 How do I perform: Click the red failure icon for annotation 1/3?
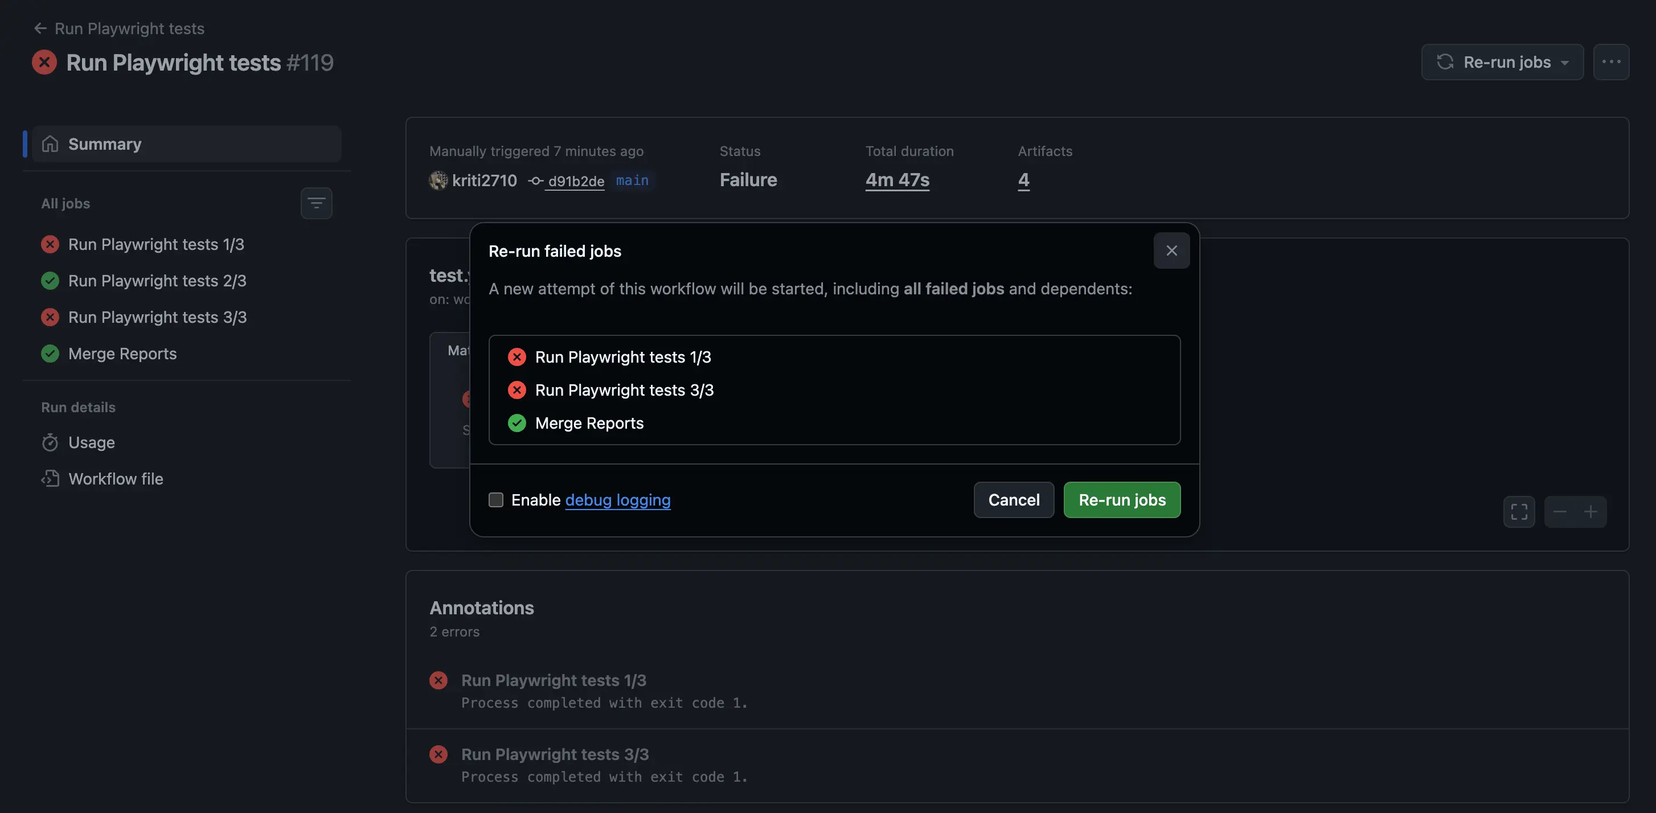coord(438,680)
